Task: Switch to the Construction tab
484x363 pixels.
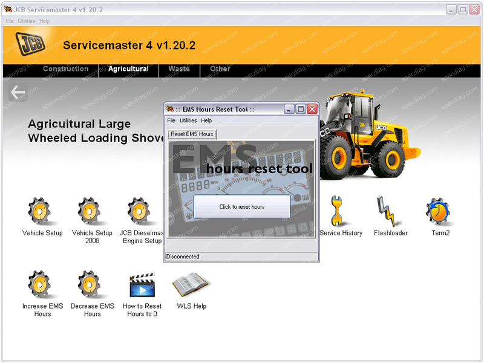Action: (x=65, y=69)
